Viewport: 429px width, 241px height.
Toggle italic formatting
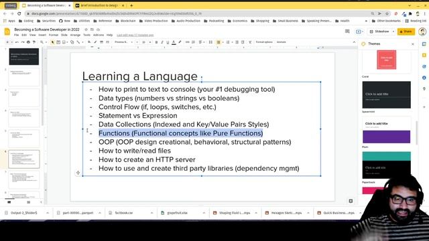click(x=162, y=42)
